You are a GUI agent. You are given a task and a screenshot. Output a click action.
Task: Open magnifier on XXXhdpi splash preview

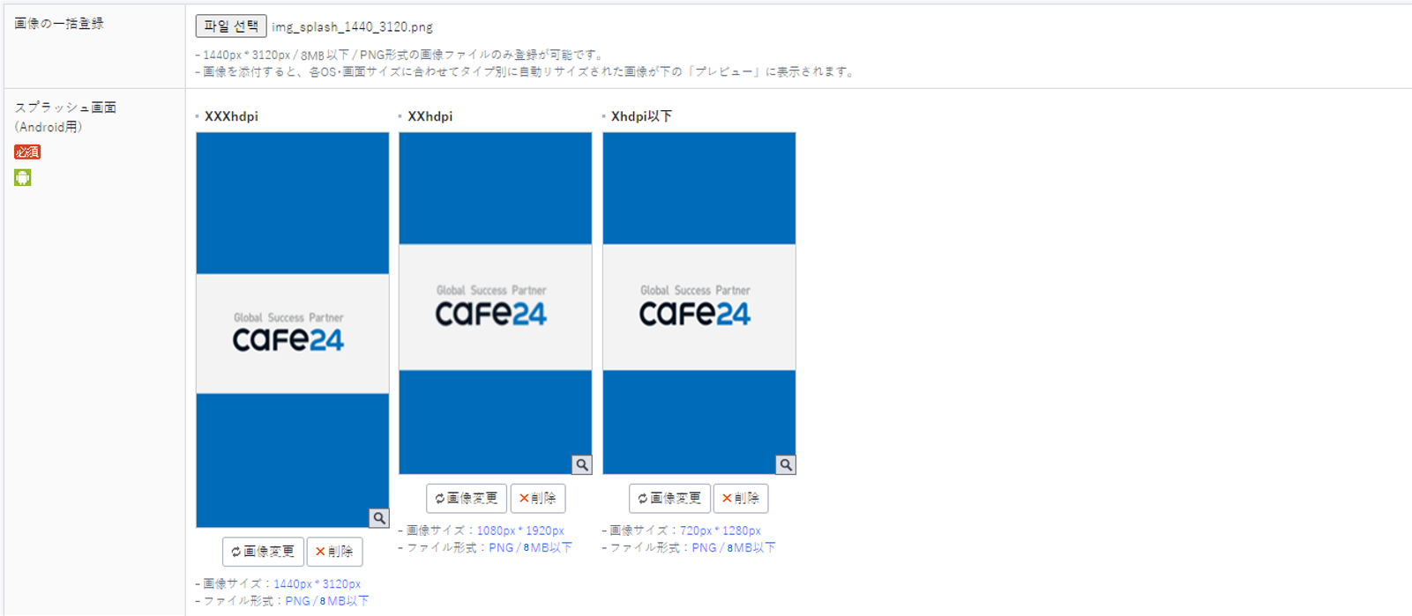pyautogui.click(x=379, y=518)
